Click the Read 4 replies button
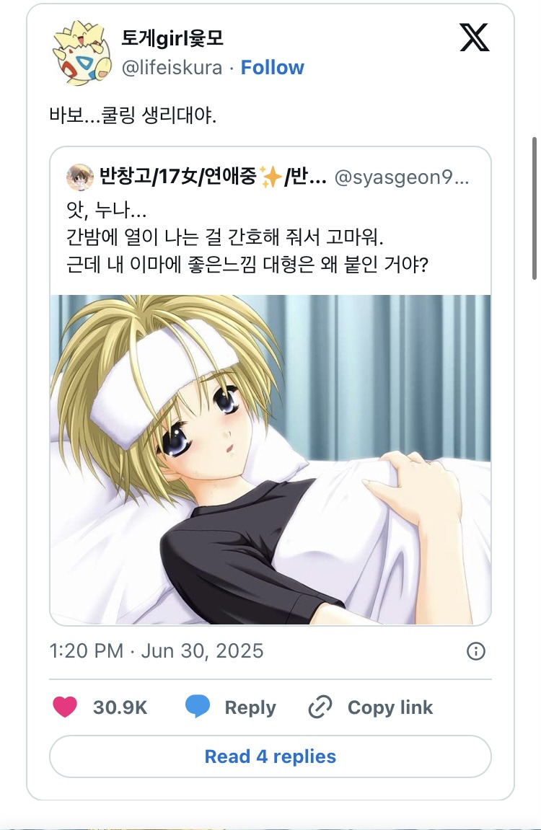 click(270, 756)
